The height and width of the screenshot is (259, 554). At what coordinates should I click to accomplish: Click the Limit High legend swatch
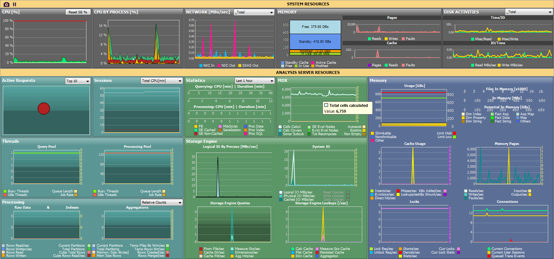[x=454, y=133]
